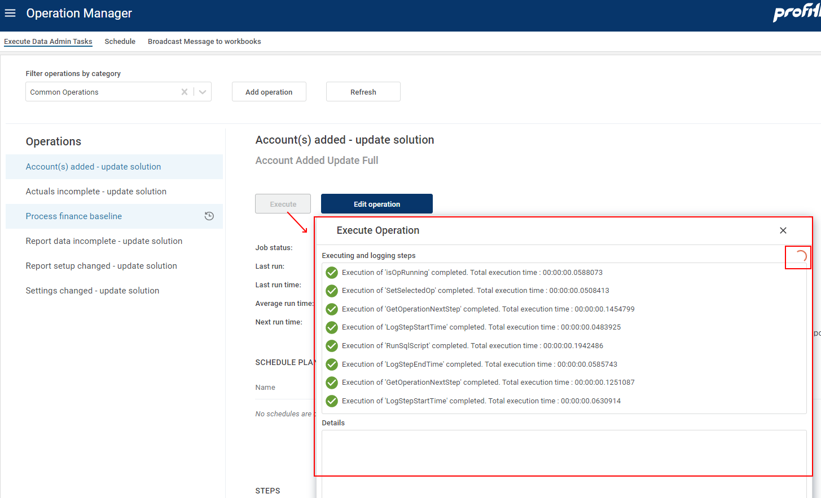The width and height of the screenshot is (821, 498).
Task: Clear the Common Operations filter selection
Action: pos(185,92)
